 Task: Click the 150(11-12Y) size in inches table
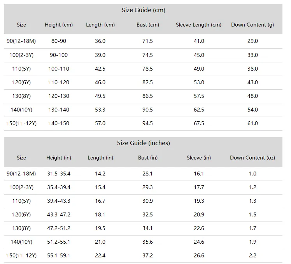(x=21, y=255)
